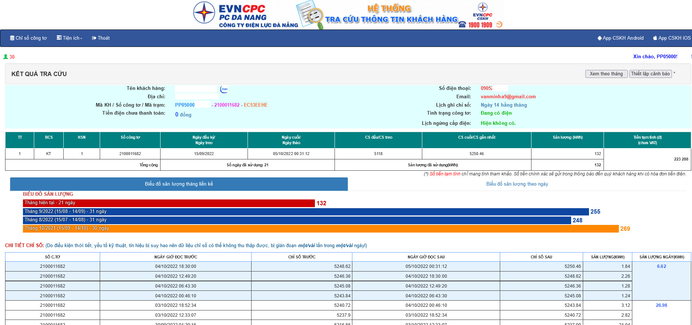Screen dimensions: 692x325
Task: Click the magnifier document lookup icon in header
Action: click(310, 15)
